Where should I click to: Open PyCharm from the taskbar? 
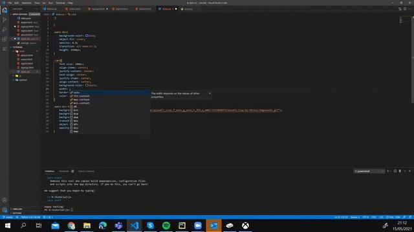tap(182, 226)
